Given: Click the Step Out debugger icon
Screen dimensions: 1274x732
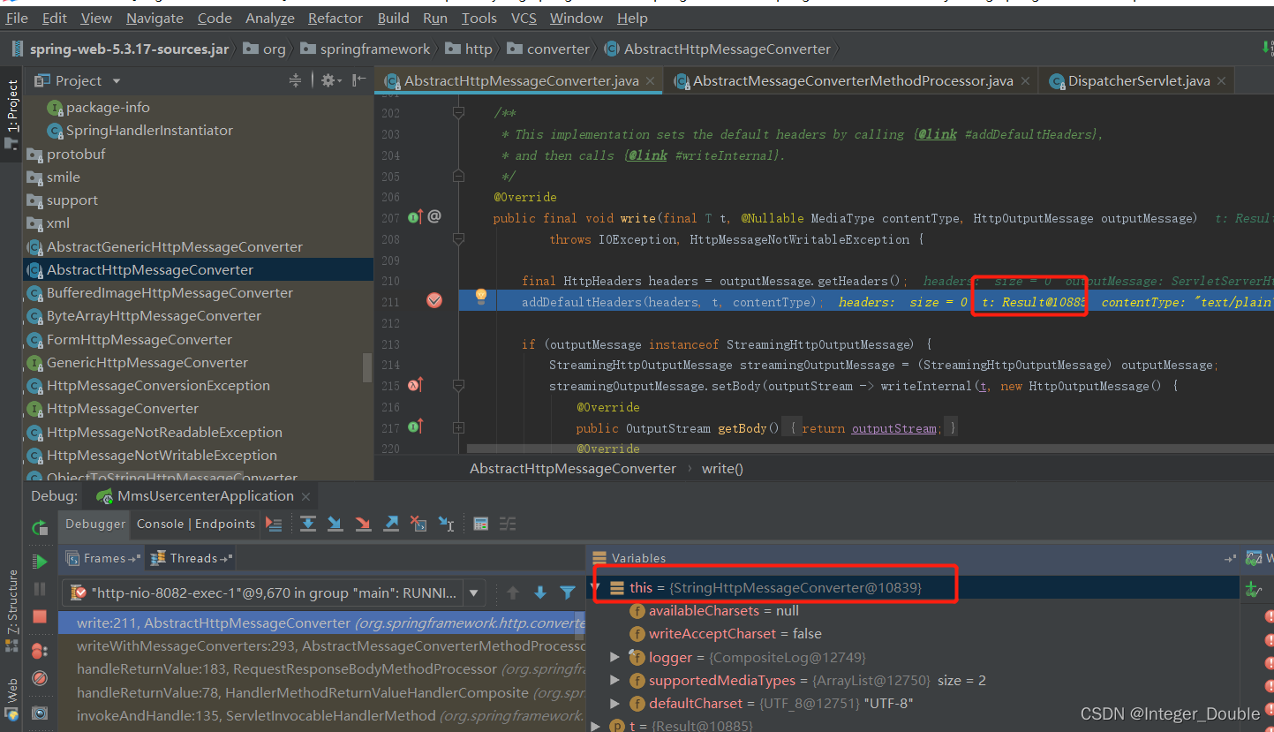Looking at the screenshot, I should tap(391, 524).
